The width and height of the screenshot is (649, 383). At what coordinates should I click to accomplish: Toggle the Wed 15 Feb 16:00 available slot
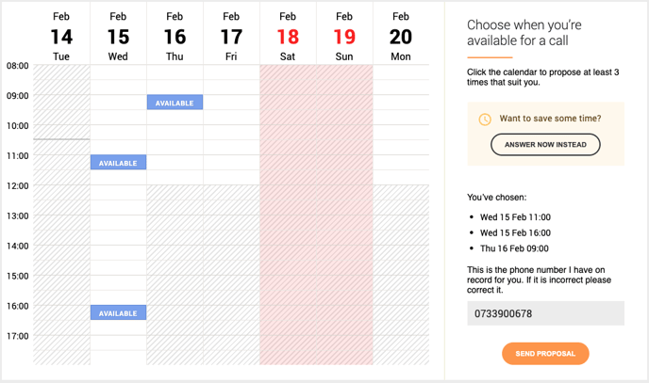click(118, 312)
